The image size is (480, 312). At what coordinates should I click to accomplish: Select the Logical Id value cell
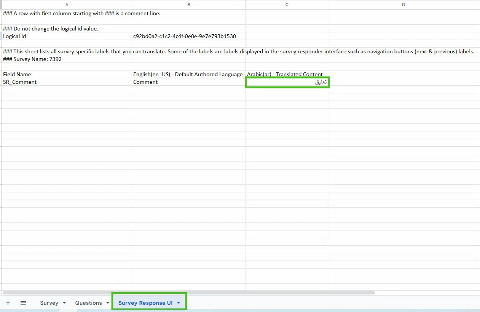tap(188, 36)
